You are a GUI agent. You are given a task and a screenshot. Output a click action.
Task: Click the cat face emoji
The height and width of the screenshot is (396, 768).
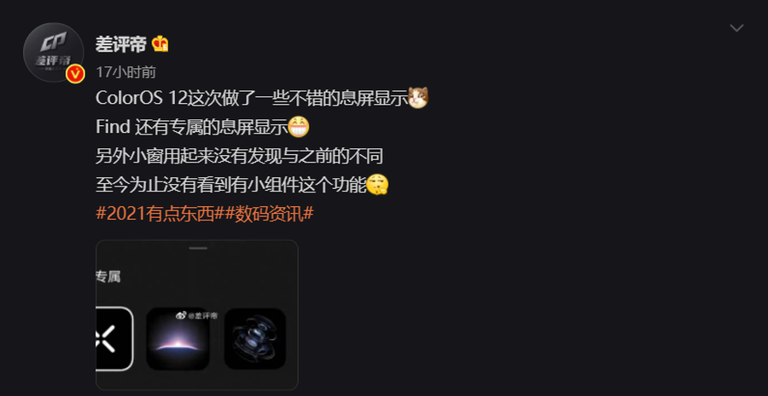coord(418,98)
